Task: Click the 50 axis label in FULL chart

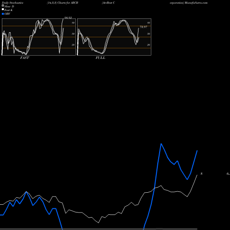Action: [x=149, y=34]
